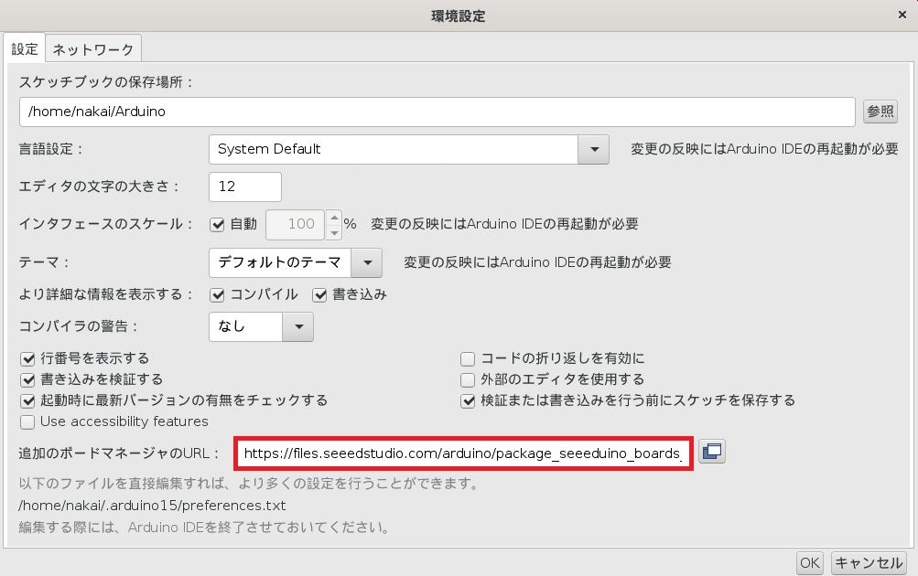Screen dimensions: 918x576
Task: Enable Use accessibility features checkbox
Action: point(27,421)
